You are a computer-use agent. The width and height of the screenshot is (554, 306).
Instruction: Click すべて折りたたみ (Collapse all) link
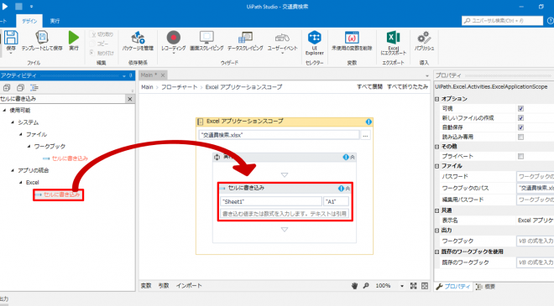(407, 87)
